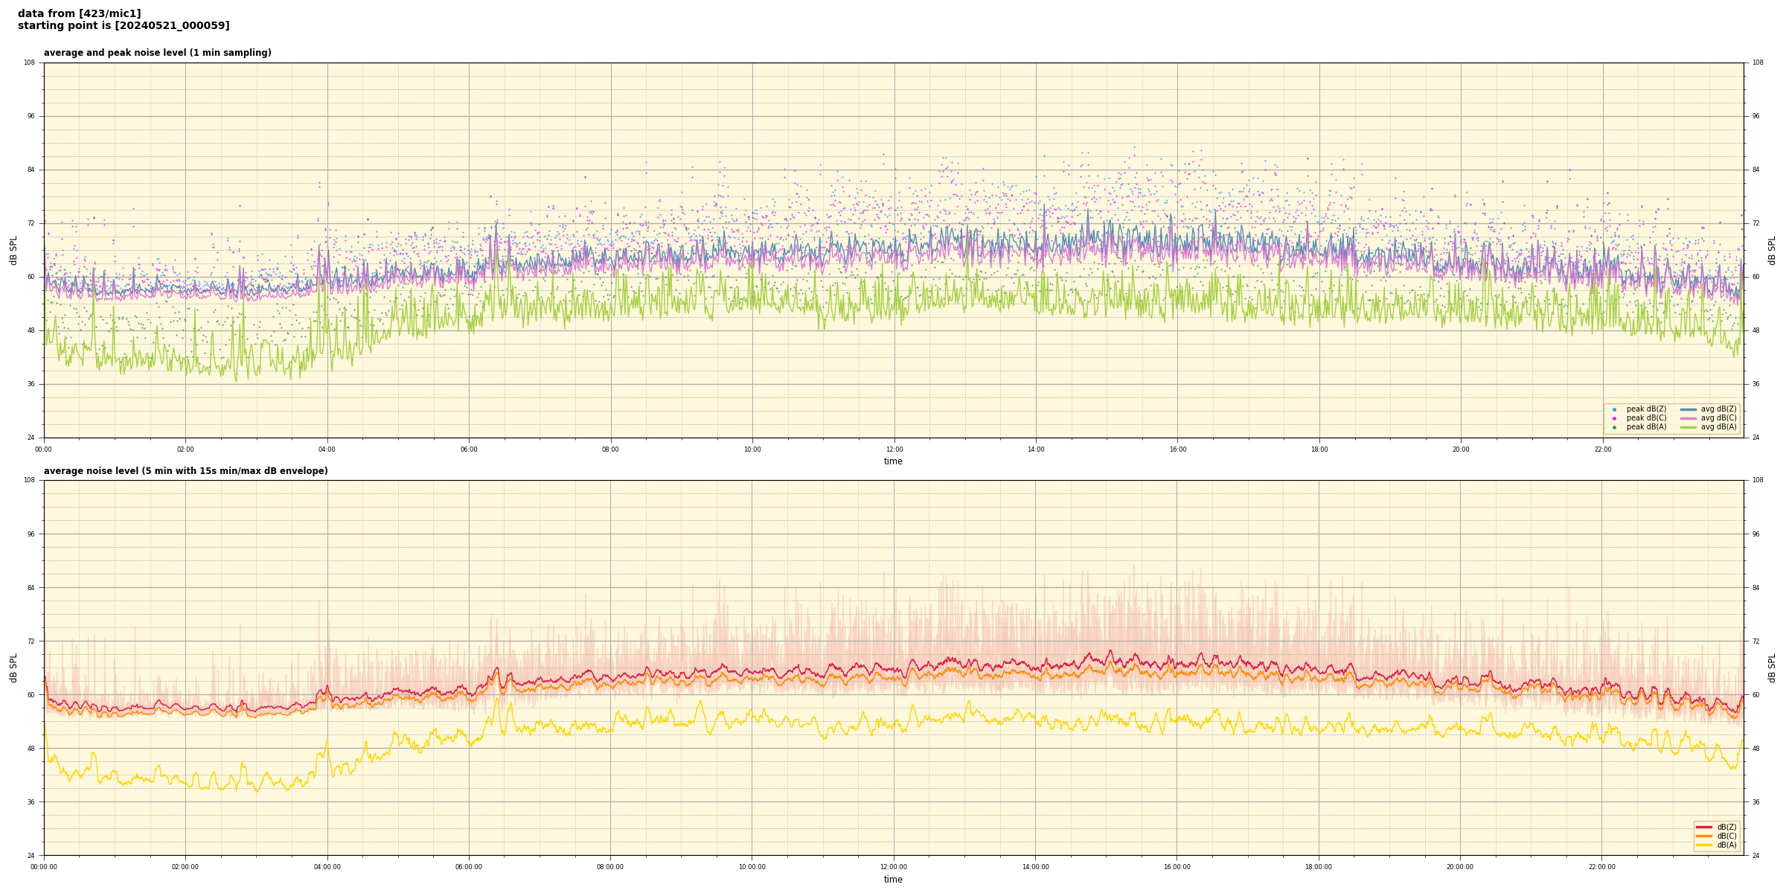Click the 12:00 tick label on upper chart
1786x893 pixels.
(x=894, y=449)
